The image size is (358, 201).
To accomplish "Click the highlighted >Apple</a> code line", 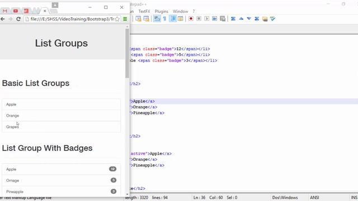I will click(244, 101).
